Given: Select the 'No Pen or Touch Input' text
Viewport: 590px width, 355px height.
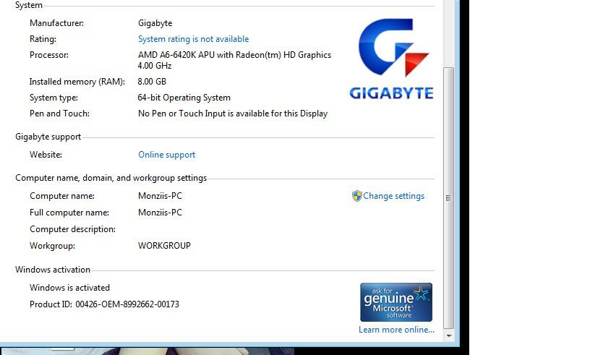Looking at the screenshot, I should (181, 114).
